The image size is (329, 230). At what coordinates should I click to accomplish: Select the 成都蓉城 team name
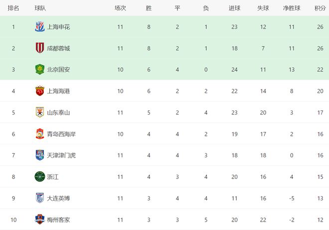pyautogui.click(x=58, y=48)
